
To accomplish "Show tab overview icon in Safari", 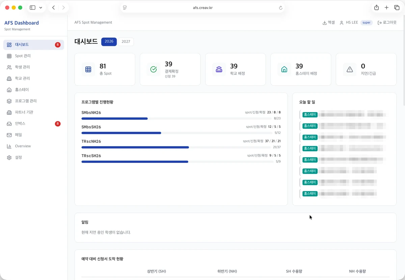I will 397,7.
